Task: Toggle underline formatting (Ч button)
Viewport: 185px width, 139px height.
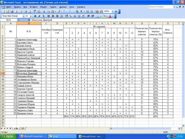Action: point(43,16)
